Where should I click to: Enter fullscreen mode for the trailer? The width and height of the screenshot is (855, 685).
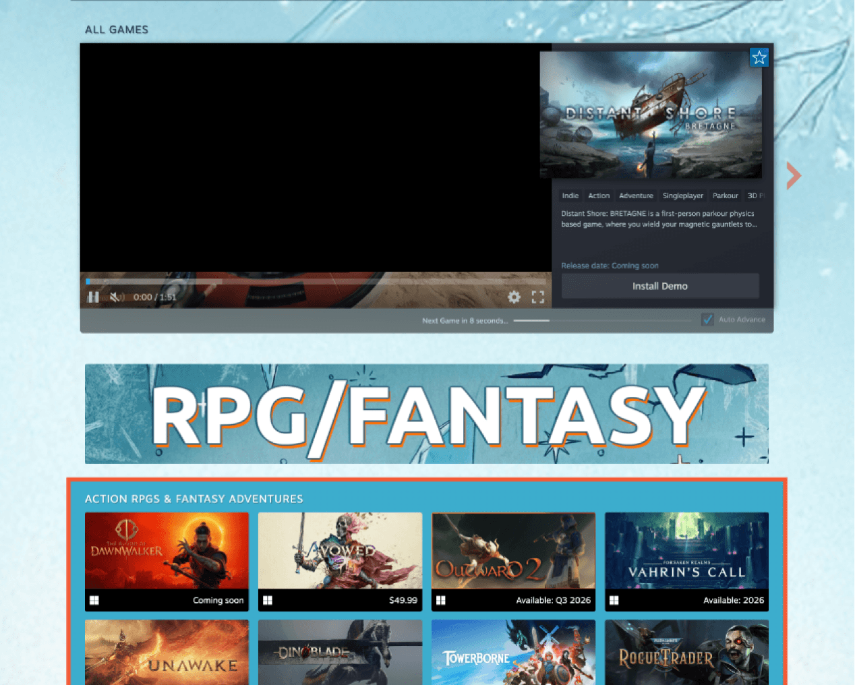tap(538, 297)
